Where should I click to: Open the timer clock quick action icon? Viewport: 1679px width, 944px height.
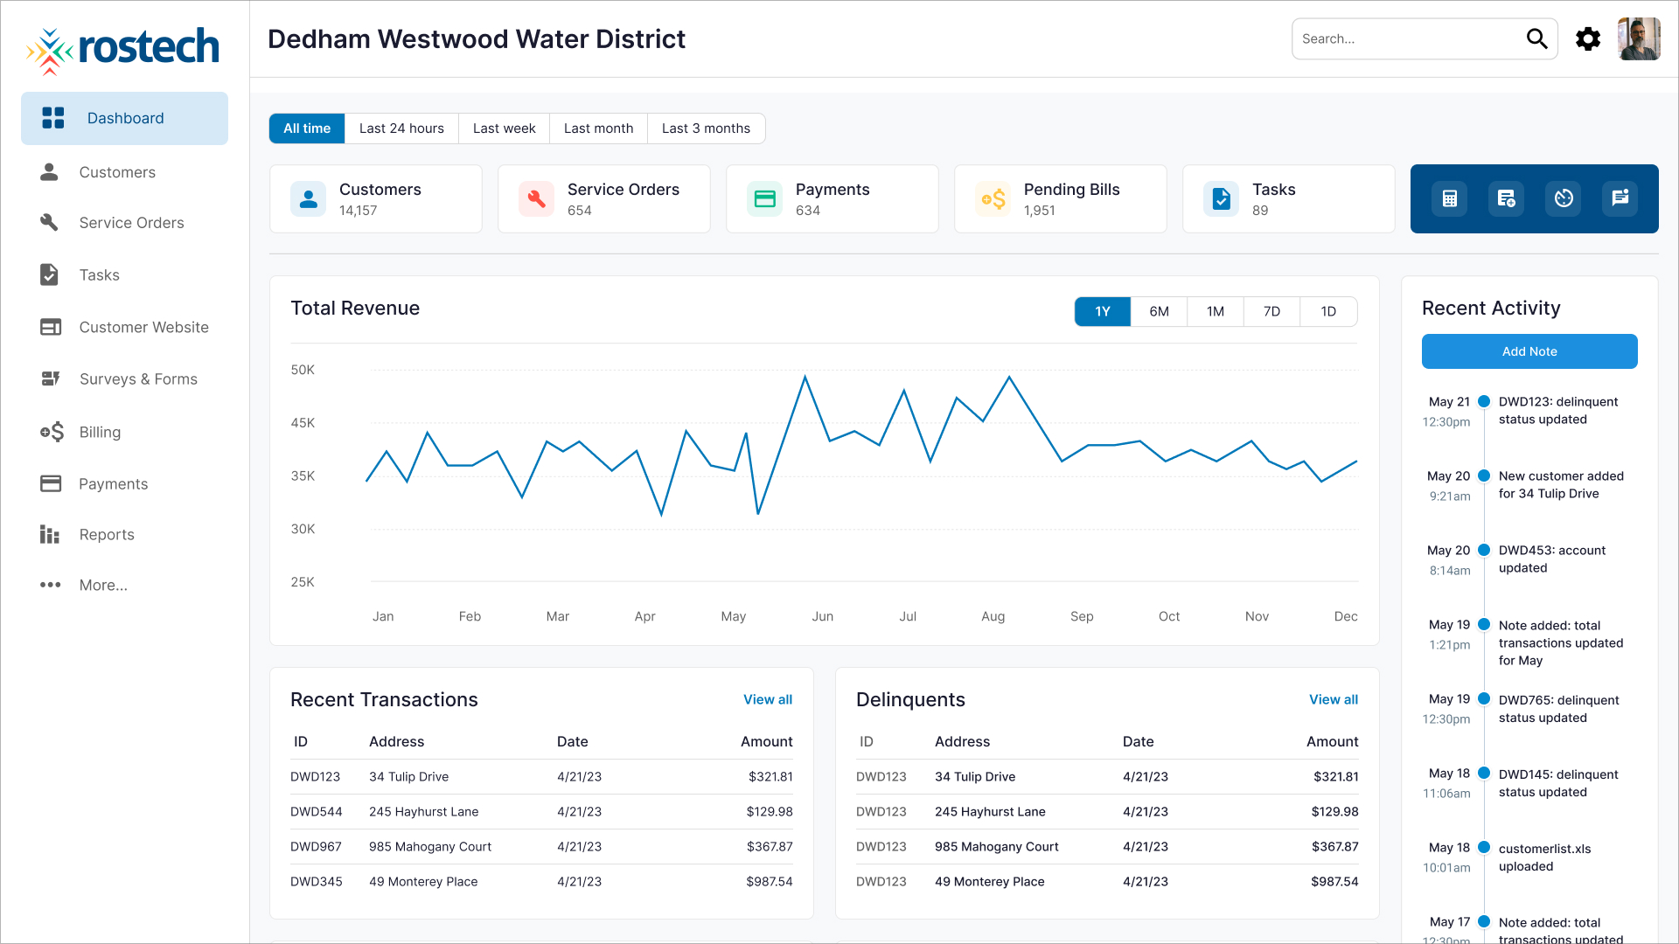pyautogui.click(x=1564, y=198)
